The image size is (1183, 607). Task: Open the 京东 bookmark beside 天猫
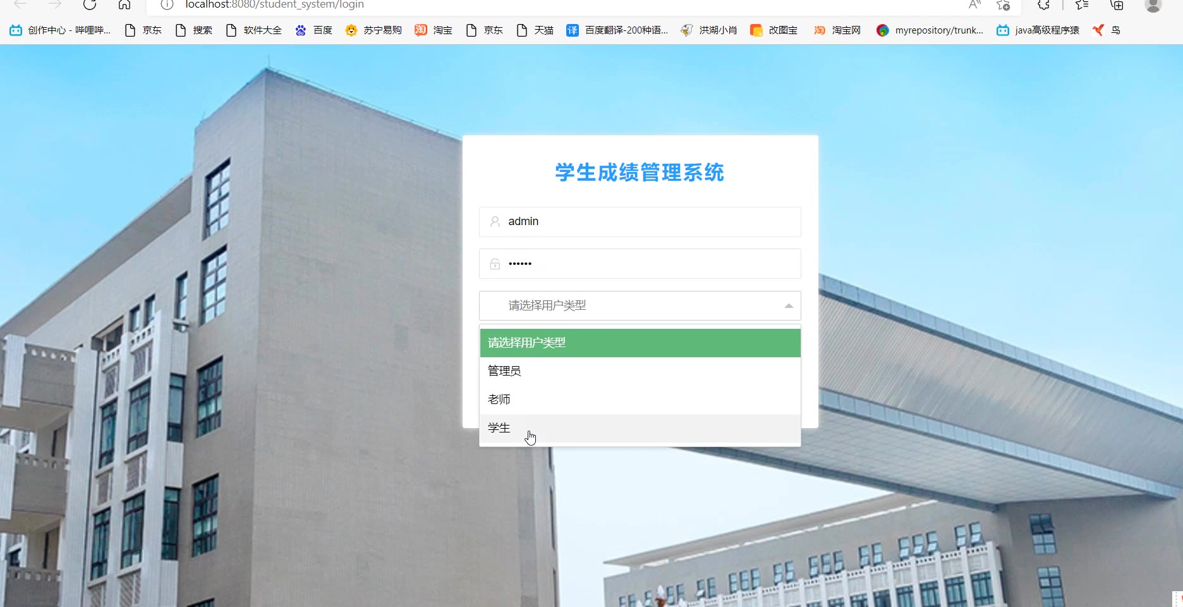pyautogui.click(x=485, y=30)
